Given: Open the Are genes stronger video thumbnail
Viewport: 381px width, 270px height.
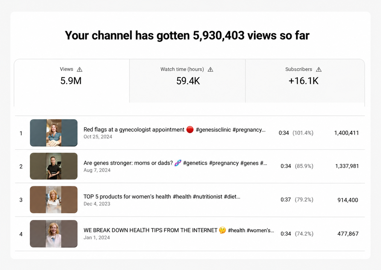Looking at the screenshot, I should coord(54,166).
